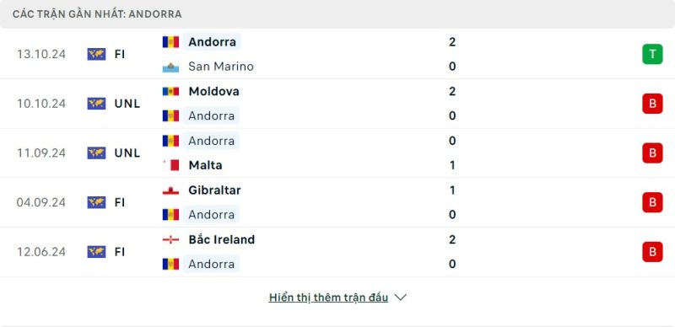This screenshot has height=327, width=675.
Task: Click the 12.06.24 match date
Action: [x=41, y=252]
